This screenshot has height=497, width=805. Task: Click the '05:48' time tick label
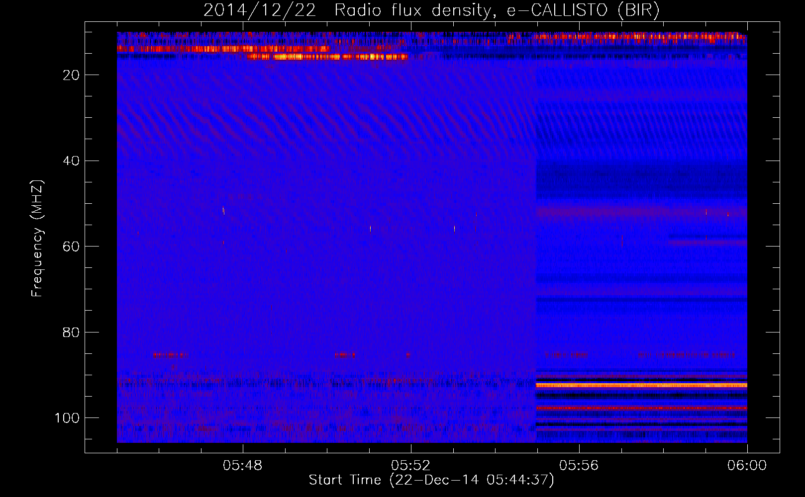pyautogui.click(x=243, y=466)
